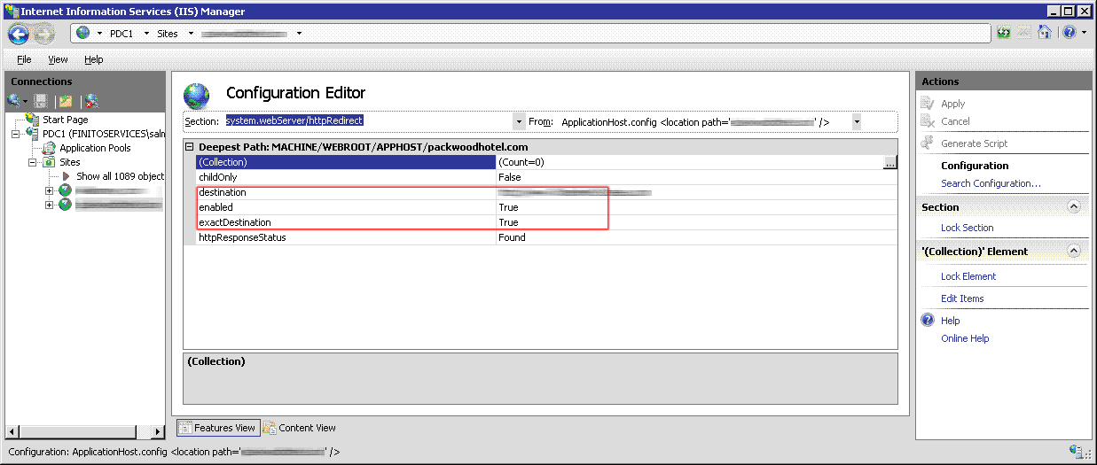Click childOnly False value cell
This screenshot has width=1097, height=465.
click(x=696, y=177)
